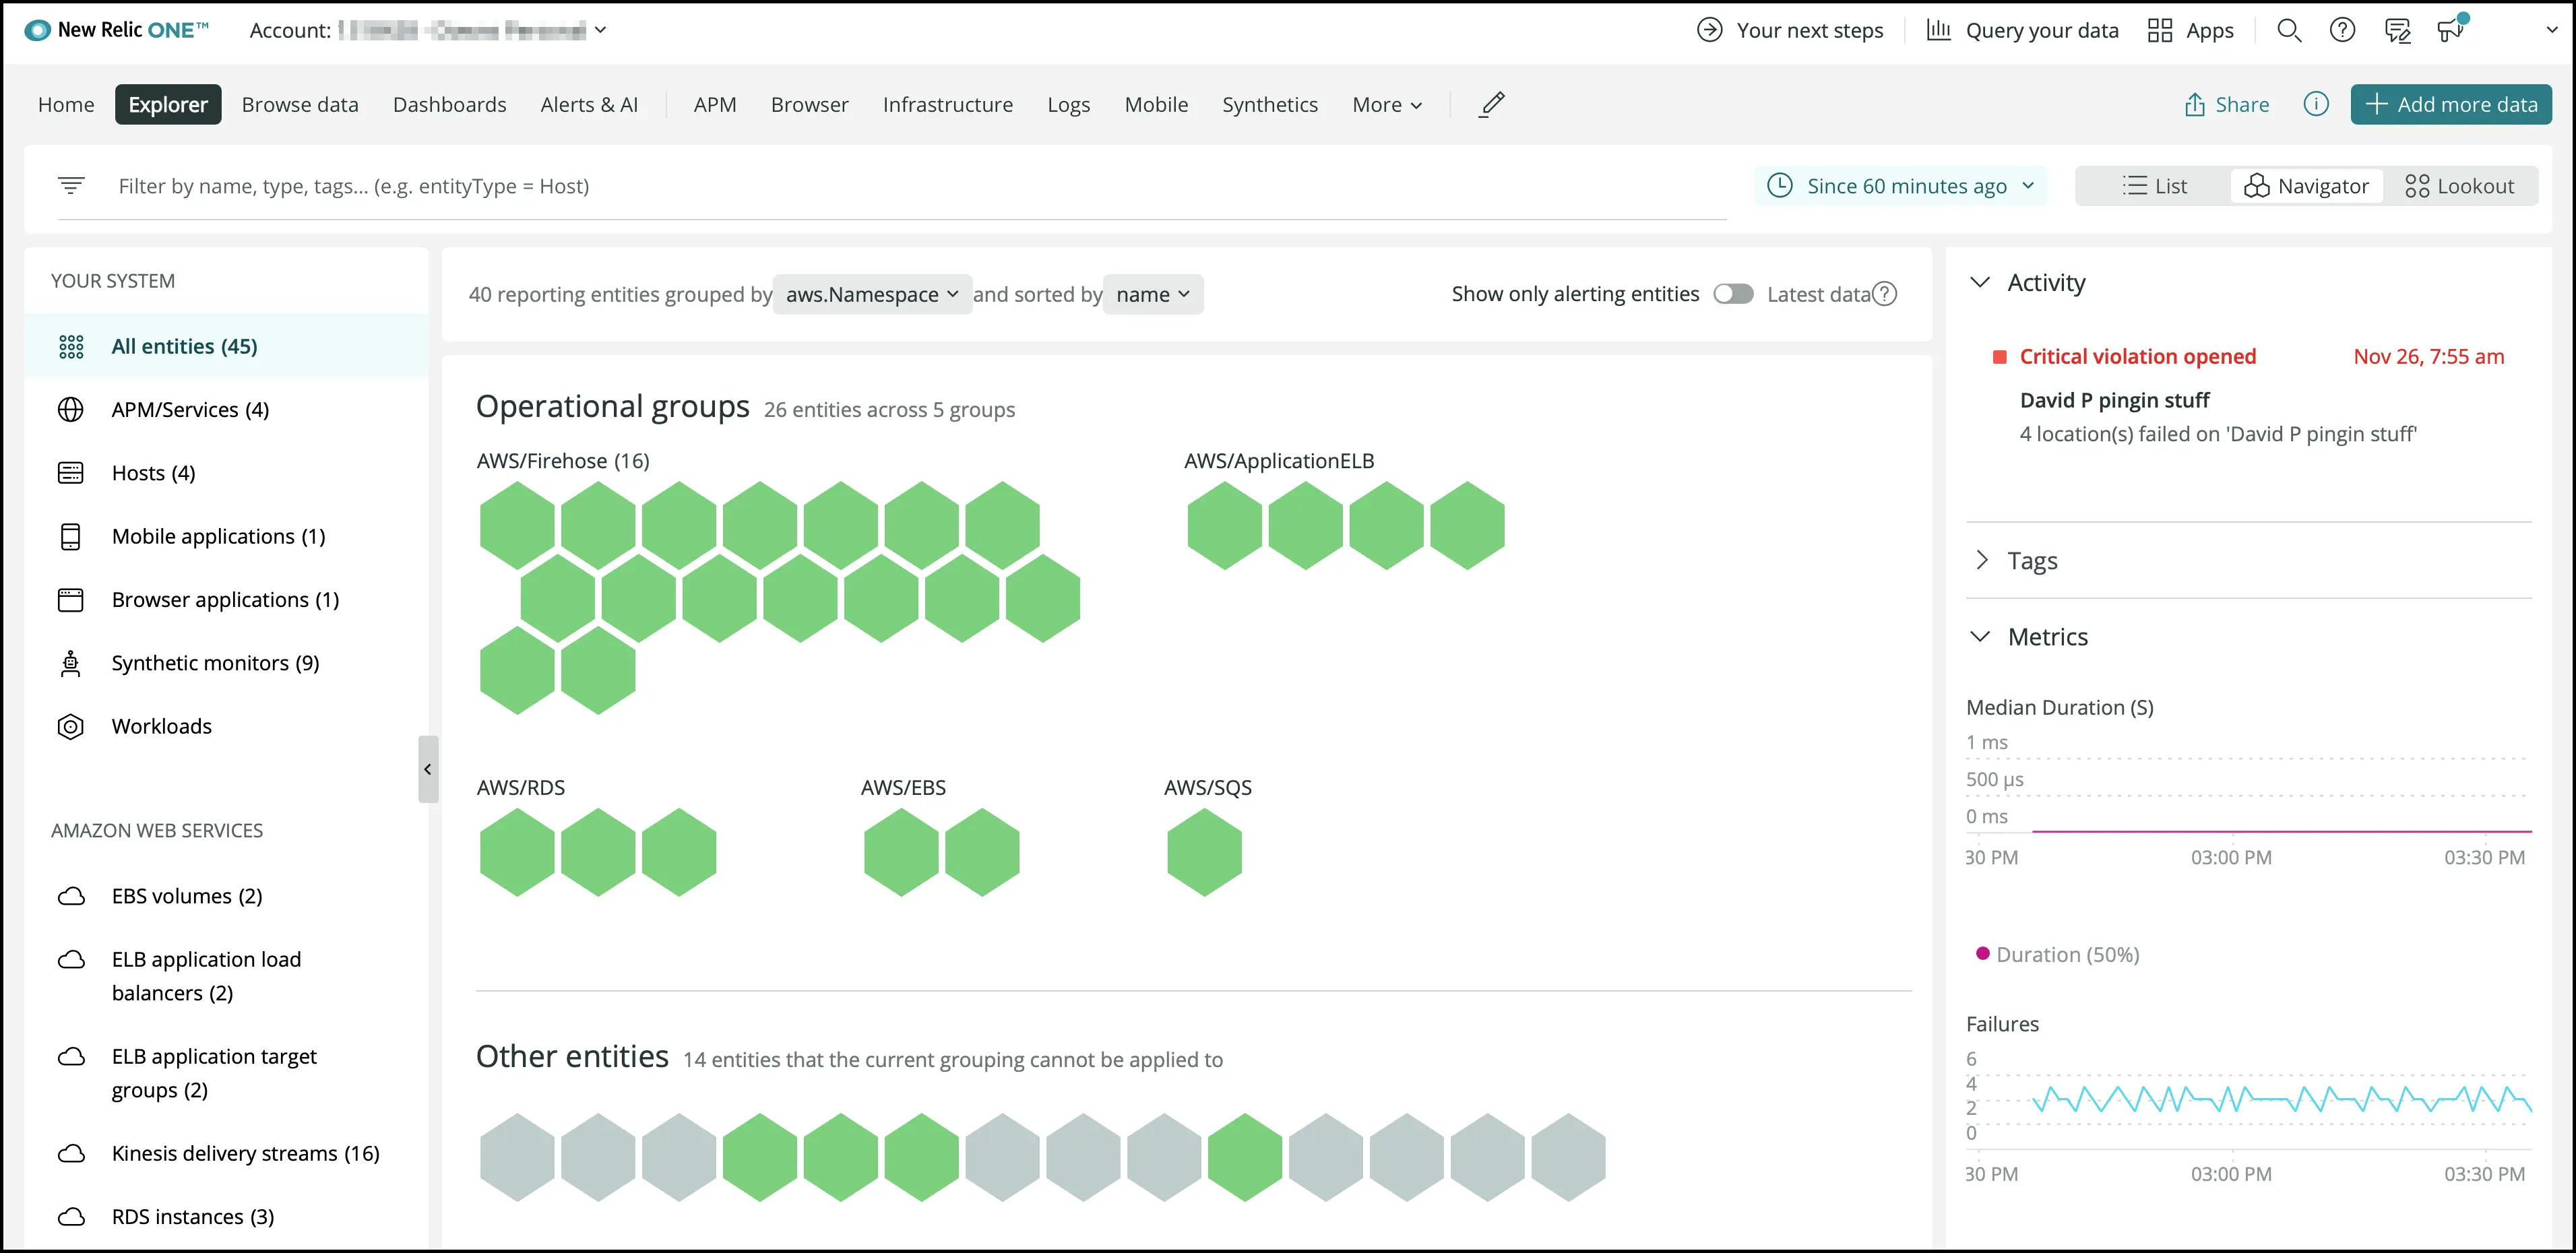The width and height of the screenshot is (2576, 1253).
Task: Click the search magnifier icon in header
Action: tap(2289, 30)
